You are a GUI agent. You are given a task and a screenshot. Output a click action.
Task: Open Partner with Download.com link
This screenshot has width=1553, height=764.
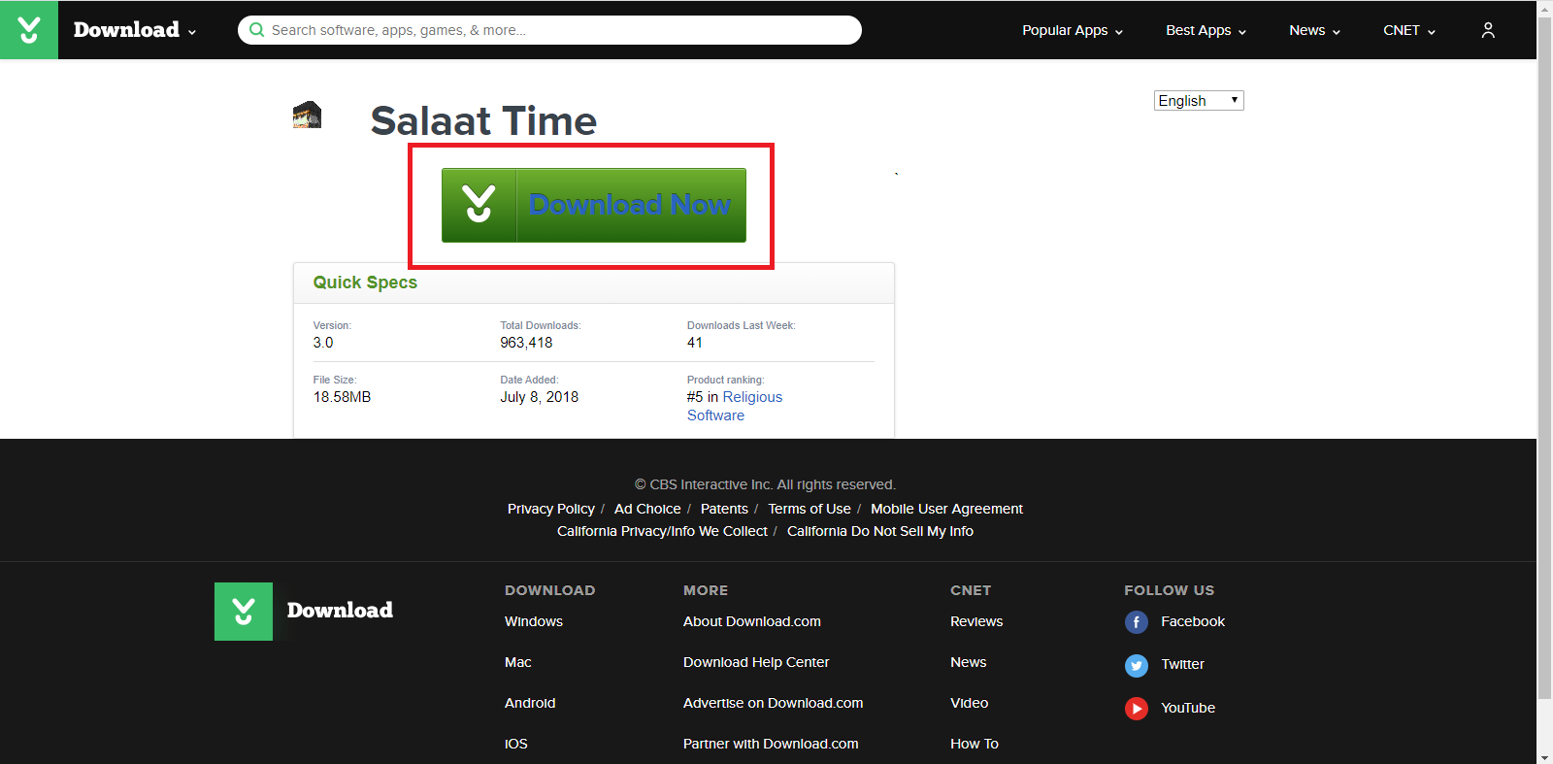(771, 744)
